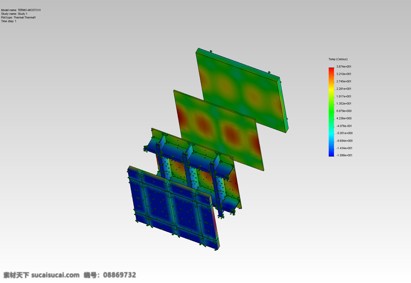This screenshot has height=283, width=411.
Task: Click legend value 2.745e+001
Action: coord(344,81)
